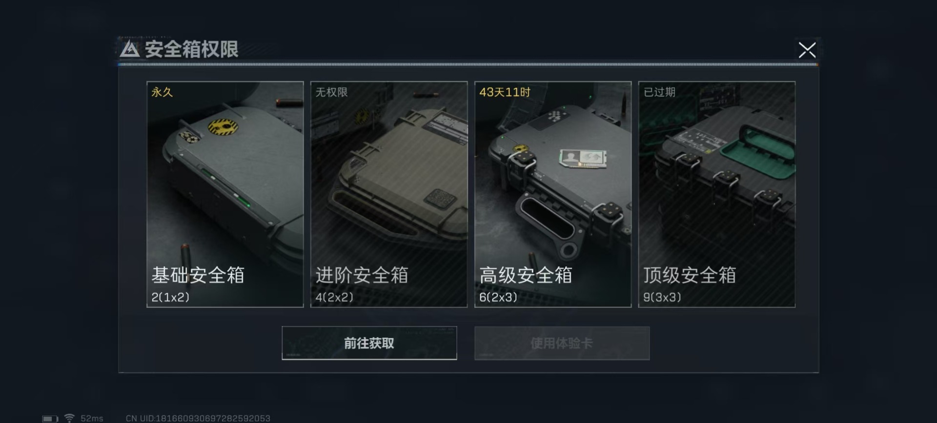Click the 前往获取 button
This screenshot has width=937, height=423.
(x=369, y=343)
